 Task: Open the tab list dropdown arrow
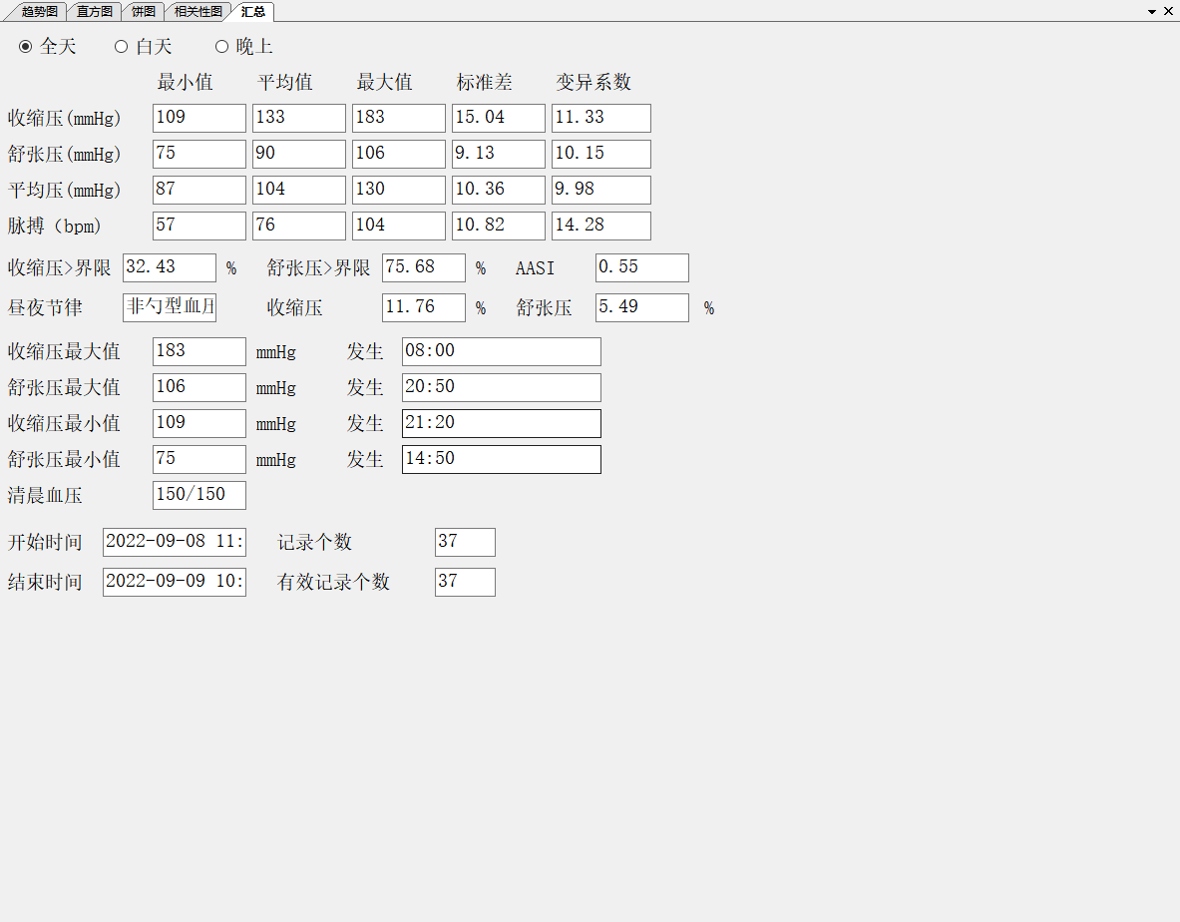click(x=1152, y=11)
